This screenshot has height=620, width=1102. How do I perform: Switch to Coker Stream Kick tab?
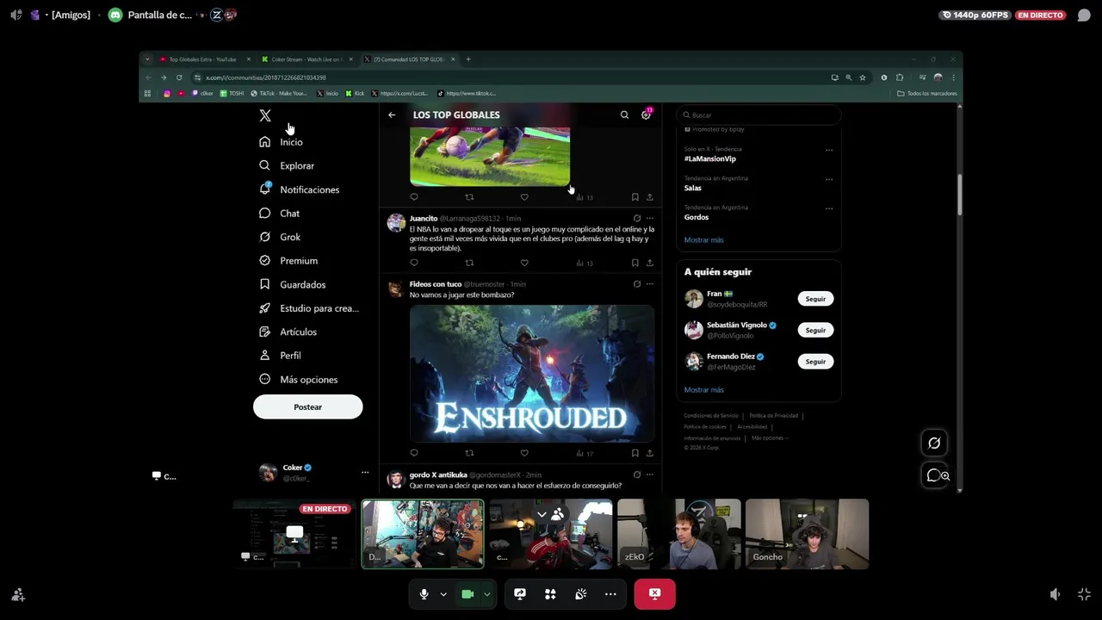click(306, 59)
